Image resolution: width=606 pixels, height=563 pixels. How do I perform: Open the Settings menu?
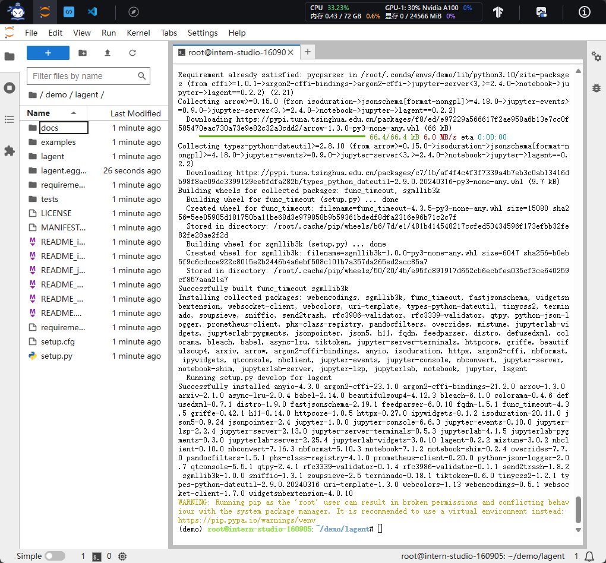(203, 33)
